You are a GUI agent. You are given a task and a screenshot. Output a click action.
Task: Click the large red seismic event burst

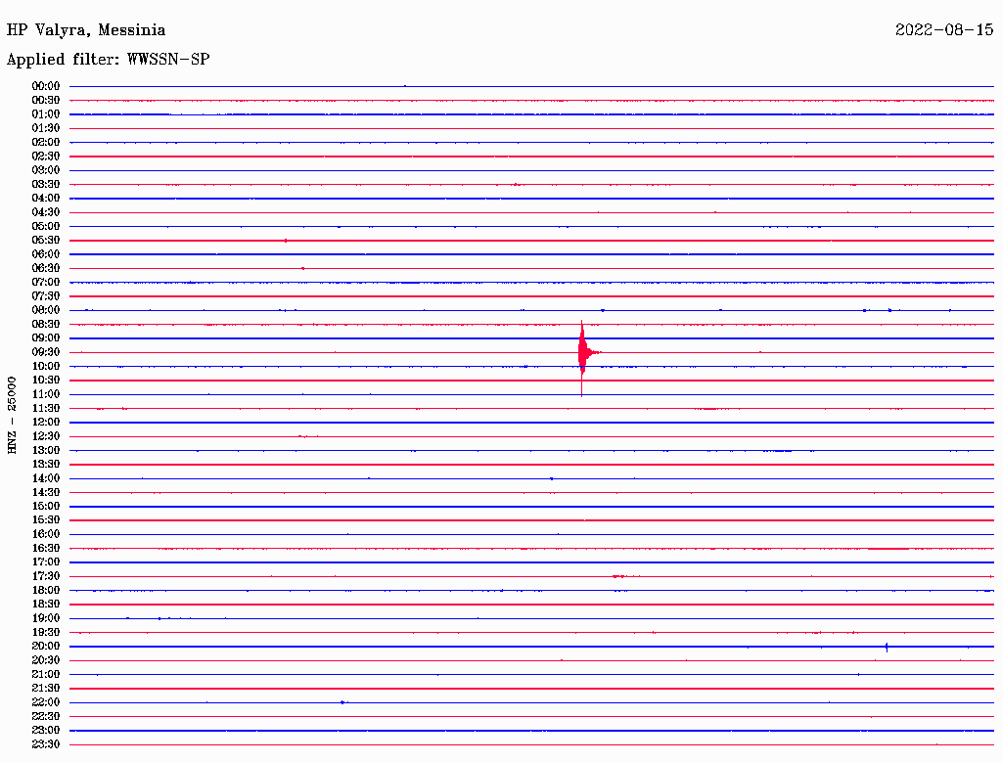[x=584, y=355]
